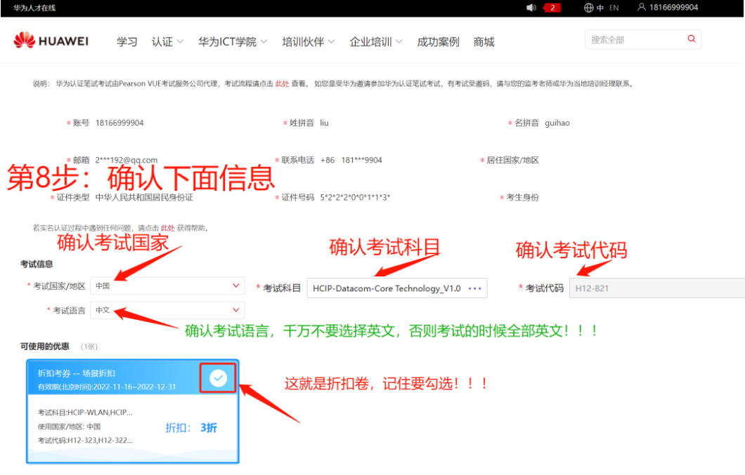This screenshot has width=745, height=475.
Task: Click the 华为人才在线 top bar link
Action: coord(34,8)
